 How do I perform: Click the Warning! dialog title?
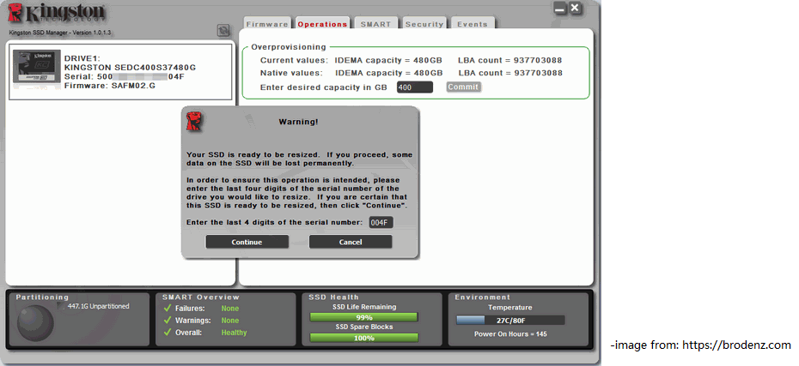coord(299,122)
